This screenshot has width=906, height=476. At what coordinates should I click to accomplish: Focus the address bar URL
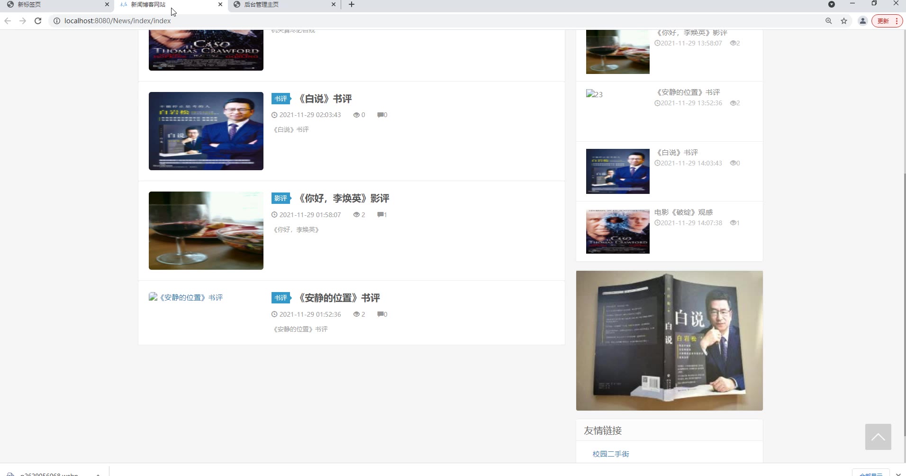118,21
